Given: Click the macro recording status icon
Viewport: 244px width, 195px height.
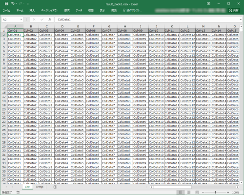Looking at the screenshot, I should (18, 193).
